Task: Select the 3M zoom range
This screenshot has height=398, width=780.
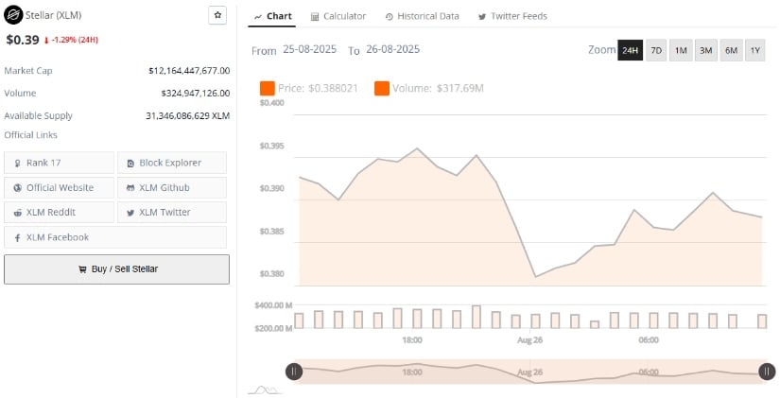Action: coord(706,50)
